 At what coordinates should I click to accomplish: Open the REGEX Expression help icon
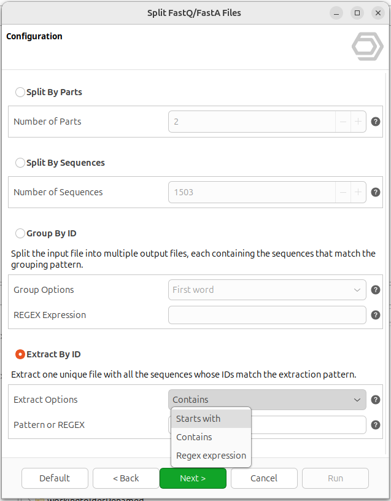375,315
